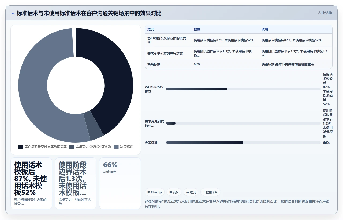This screenshot has height=220, width=343.
Task: Click the 决策标准 caption under 66% card
Action: (109, 172)
